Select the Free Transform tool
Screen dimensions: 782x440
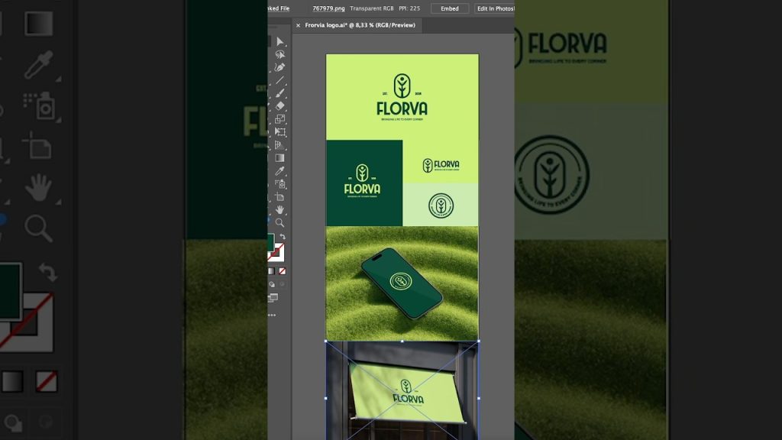280,131
